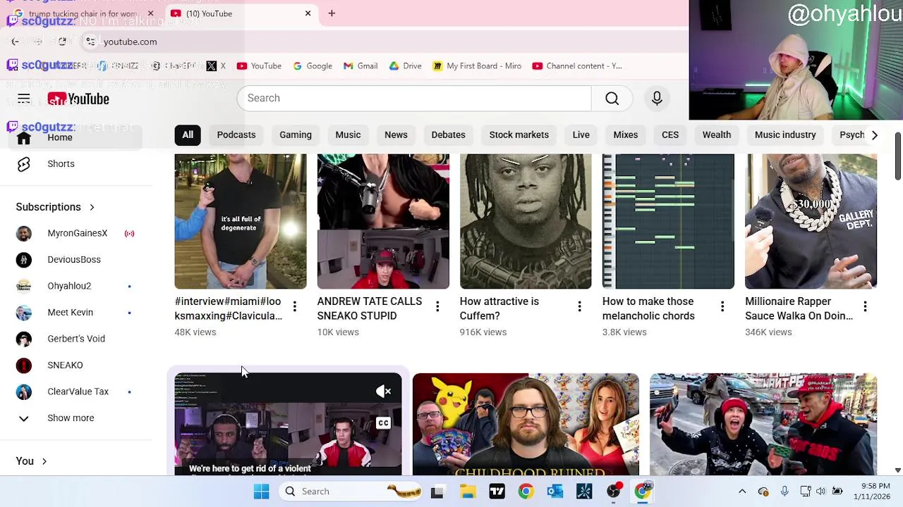Expand Show more subscriptions
The height and width of the screenshot is (507, 903).
click(71, 418)
